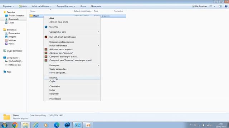The image size is (229, 128).
Task: Open Windows Media Player taskbar icon
Action: (x=46, y=125)
